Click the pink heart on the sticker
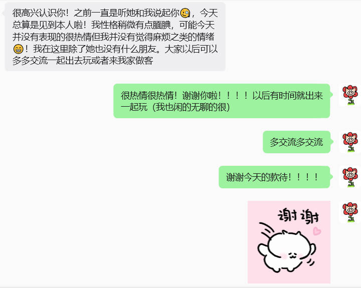Viewport: 361px width, 288px height. click(317, 231)
